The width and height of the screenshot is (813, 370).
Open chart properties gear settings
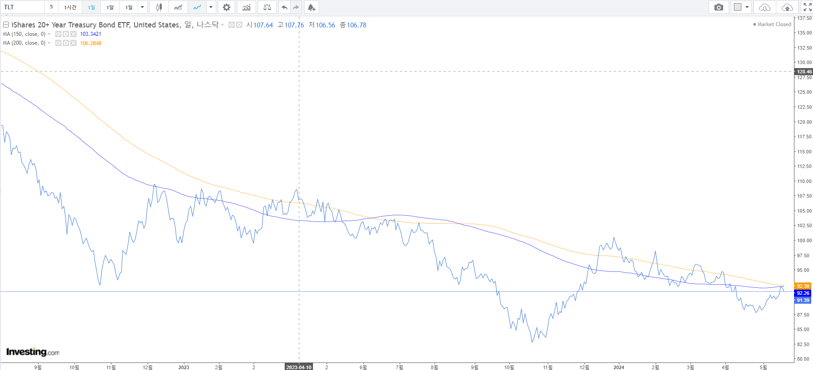pyautogui.click(x=226, y=7)
